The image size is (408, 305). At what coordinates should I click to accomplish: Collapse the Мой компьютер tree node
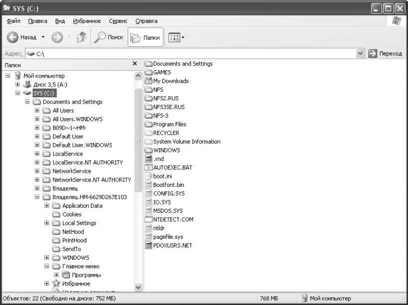(x=8, y=76)
